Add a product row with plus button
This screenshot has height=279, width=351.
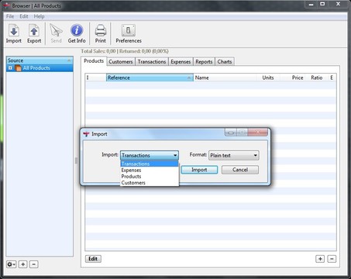320,259
